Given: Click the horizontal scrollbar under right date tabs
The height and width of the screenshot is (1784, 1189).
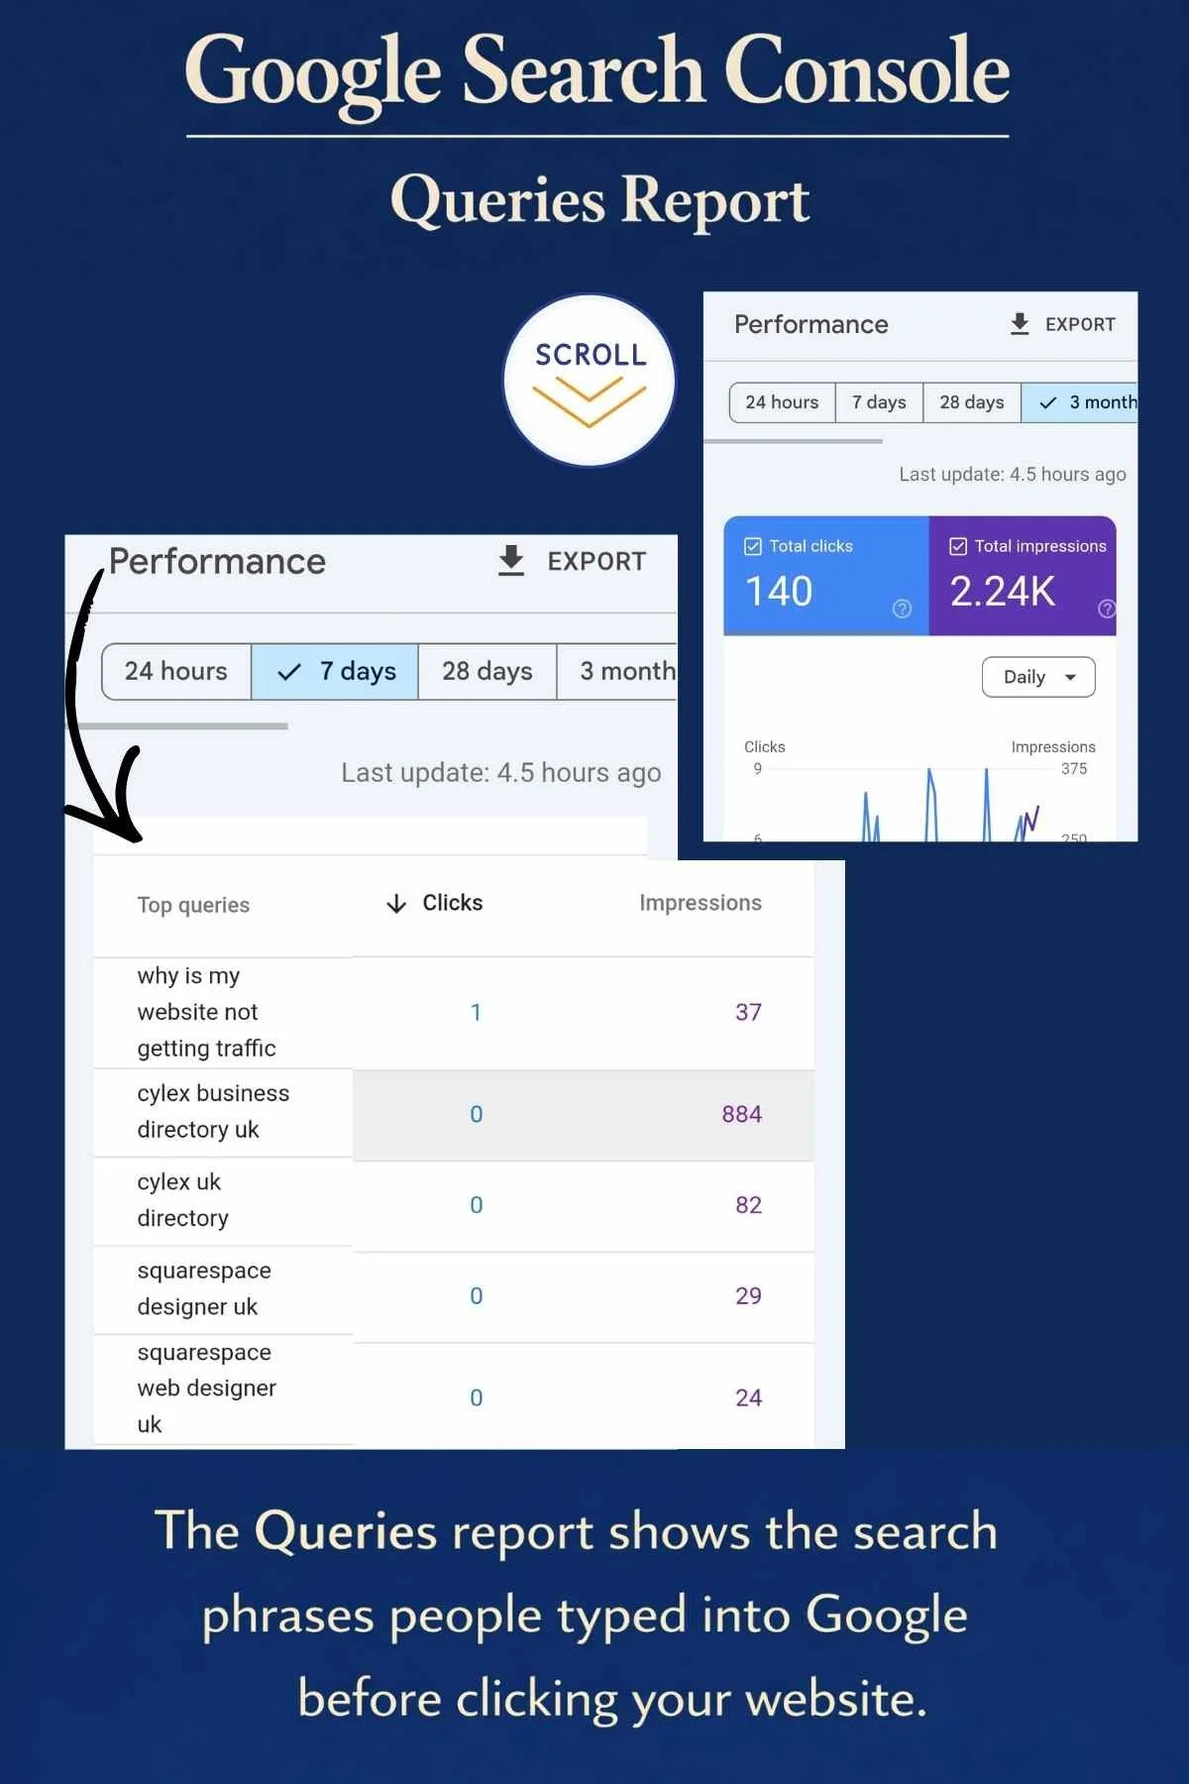Looking at the screenshot, I should click(793, 441).
